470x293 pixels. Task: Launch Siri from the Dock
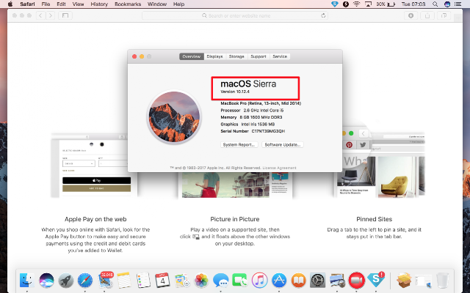click(x=46, y=281)
